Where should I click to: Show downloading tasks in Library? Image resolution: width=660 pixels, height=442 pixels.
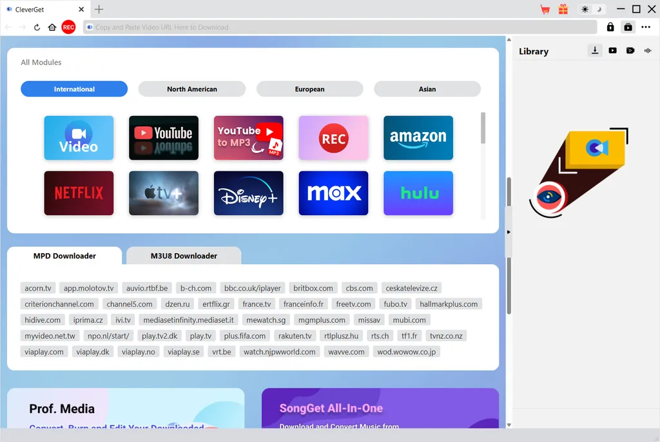tap(595, 50)
